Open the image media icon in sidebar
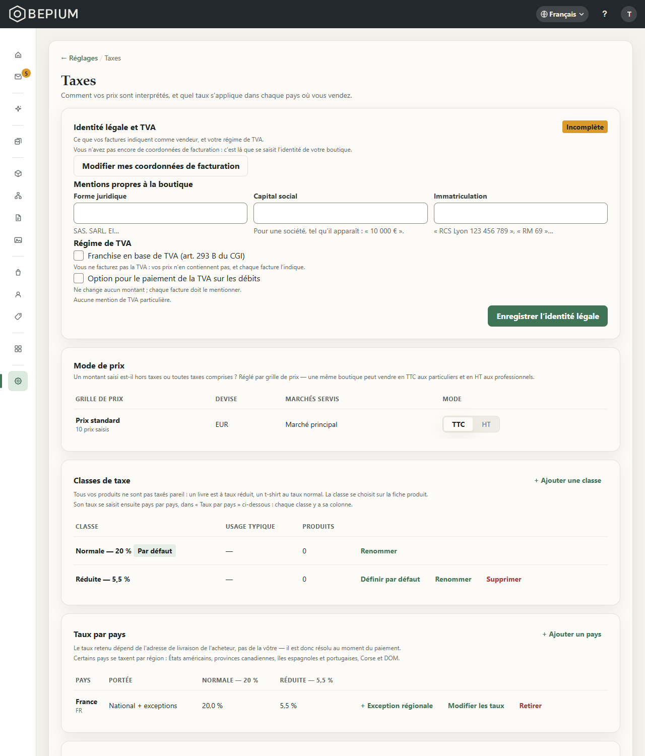The image size is (645, 756). tap(18, 240)
